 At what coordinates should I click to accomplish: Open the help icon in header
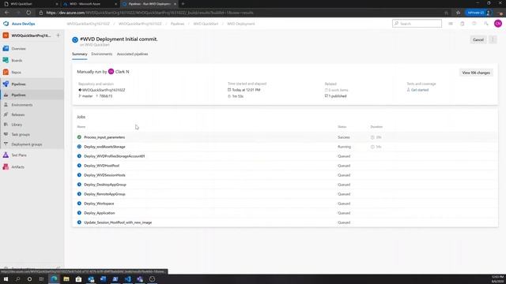tap(474, 24)
